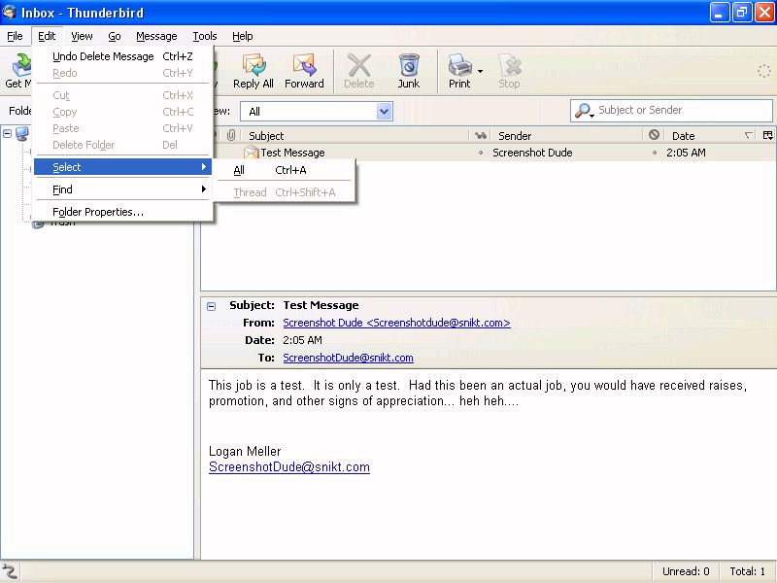
Task: Sort by the Subject column header
Action: click(x=354, y=135)
